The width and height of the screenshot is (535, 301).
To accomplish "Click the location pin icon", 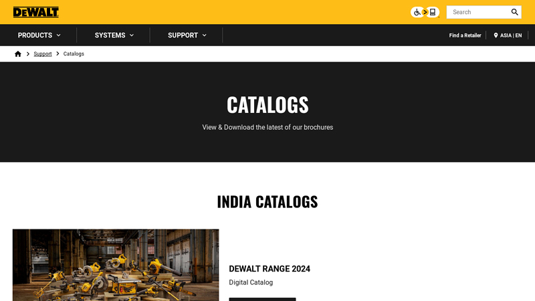I will (496, 35).
